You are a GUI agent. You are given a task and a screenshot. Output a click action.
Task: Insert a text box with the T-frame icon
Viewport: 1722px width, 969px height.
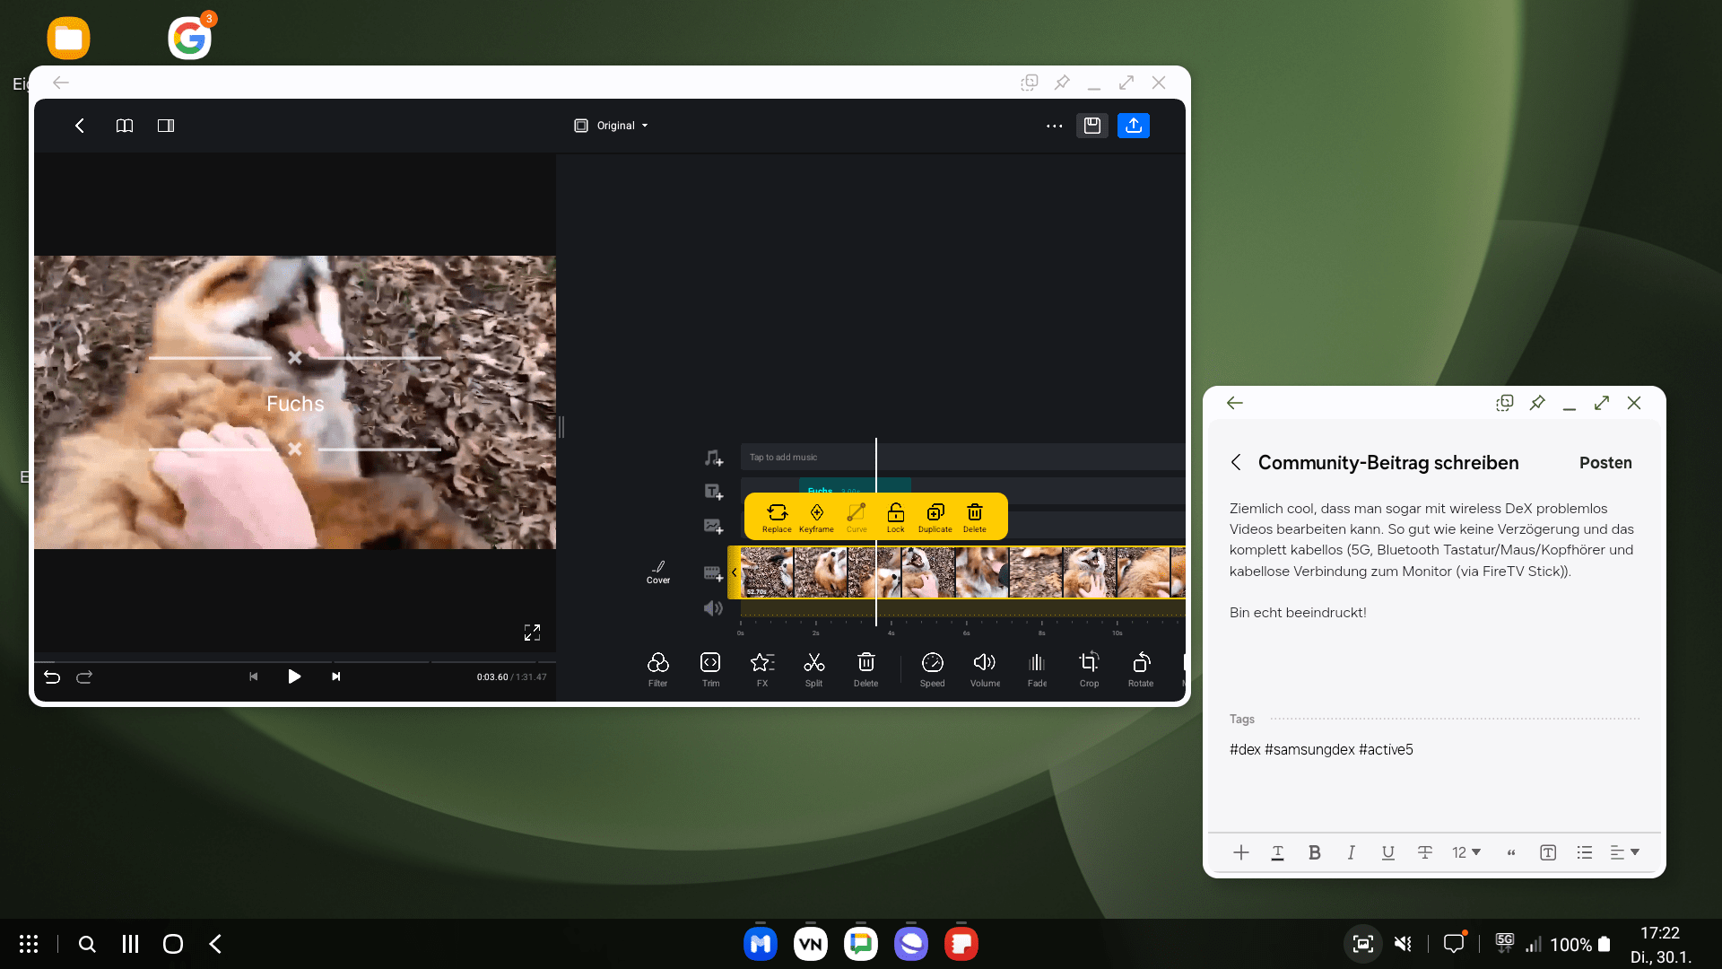pyautogui.click(x=1548, y=852)
